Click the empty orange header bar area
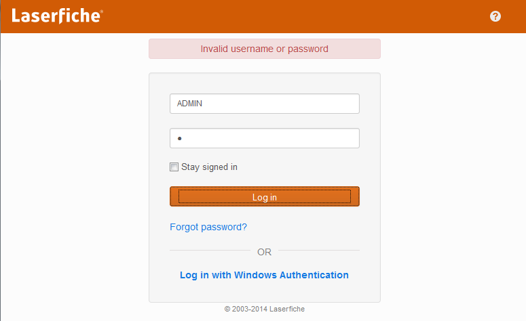526x321 pixels. [295, 16]
